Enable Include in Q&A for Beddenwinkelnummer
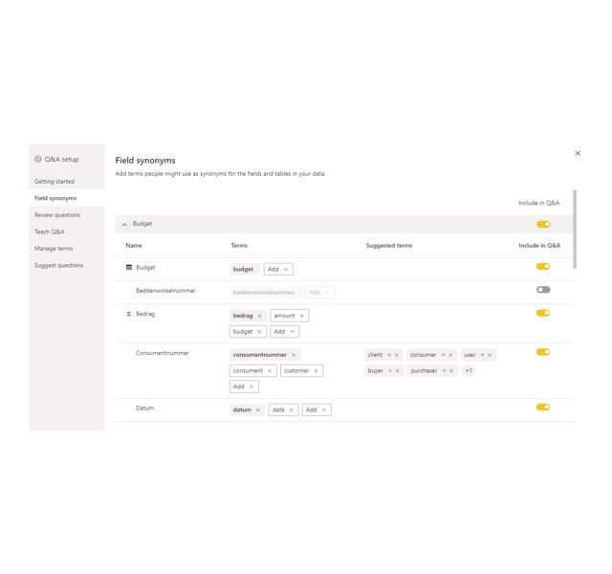612x574 pixels. [543, 290]
